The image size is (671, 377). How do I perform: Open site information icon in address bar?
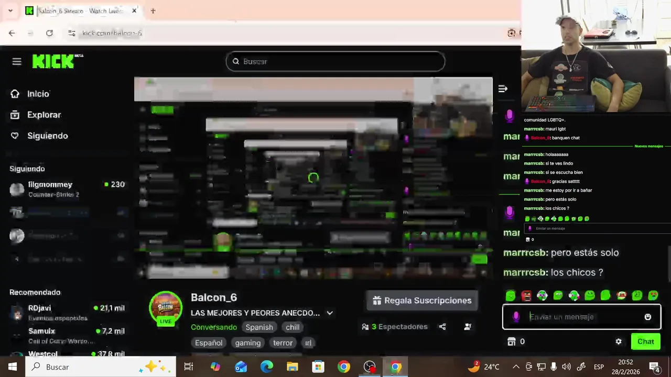(x=72, y=33)
